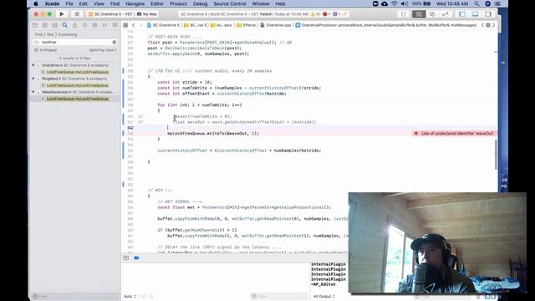This screenshot has height=301, width=535.
Task: Select LockFreeQueue result under Overdrive.h
Action: (x=77, y=72)
